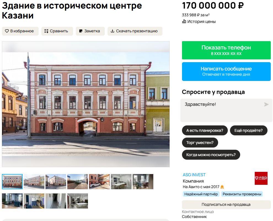This screenshot has height=221, width=273.
Task: Send the message with the arrow icon
Action: [266, 104]
